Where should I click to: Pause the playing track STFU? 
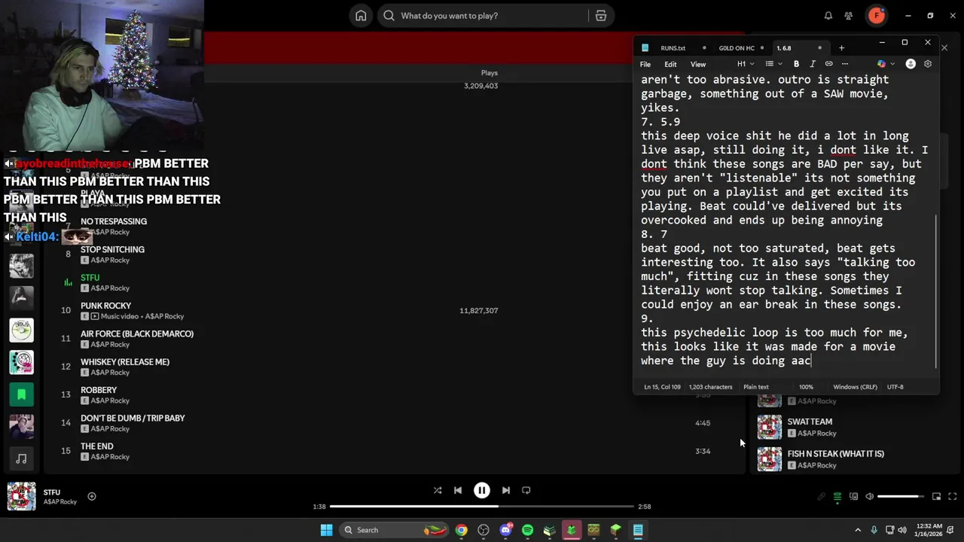[x=482, y=490]
